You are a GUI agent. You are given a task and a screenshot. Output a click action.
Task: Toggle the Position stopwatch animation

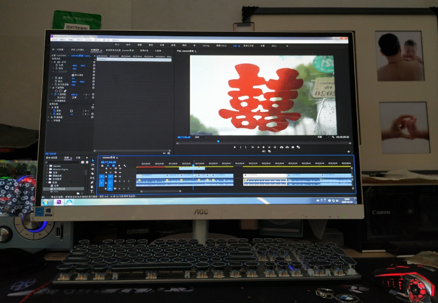(57, 65)
